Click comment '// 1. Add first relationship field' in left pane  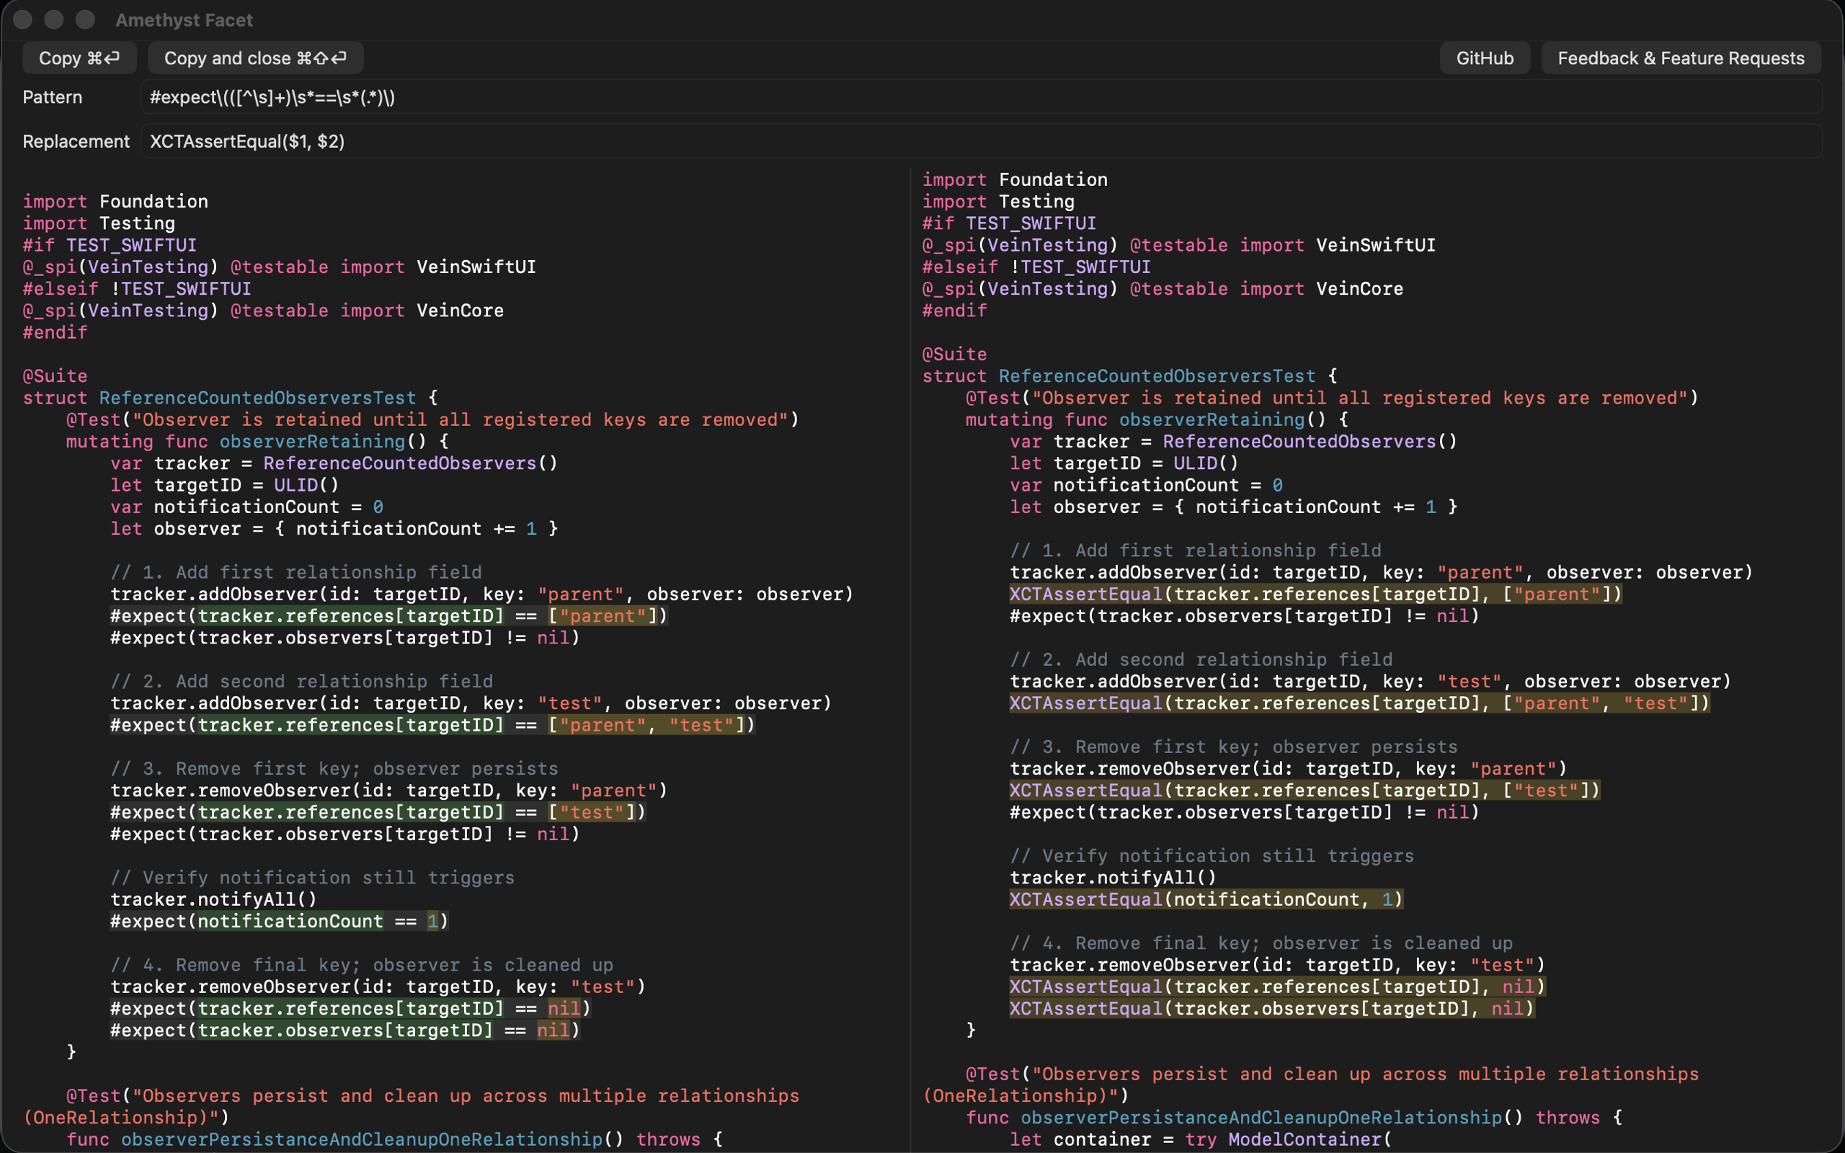click(x=295, y=572)
